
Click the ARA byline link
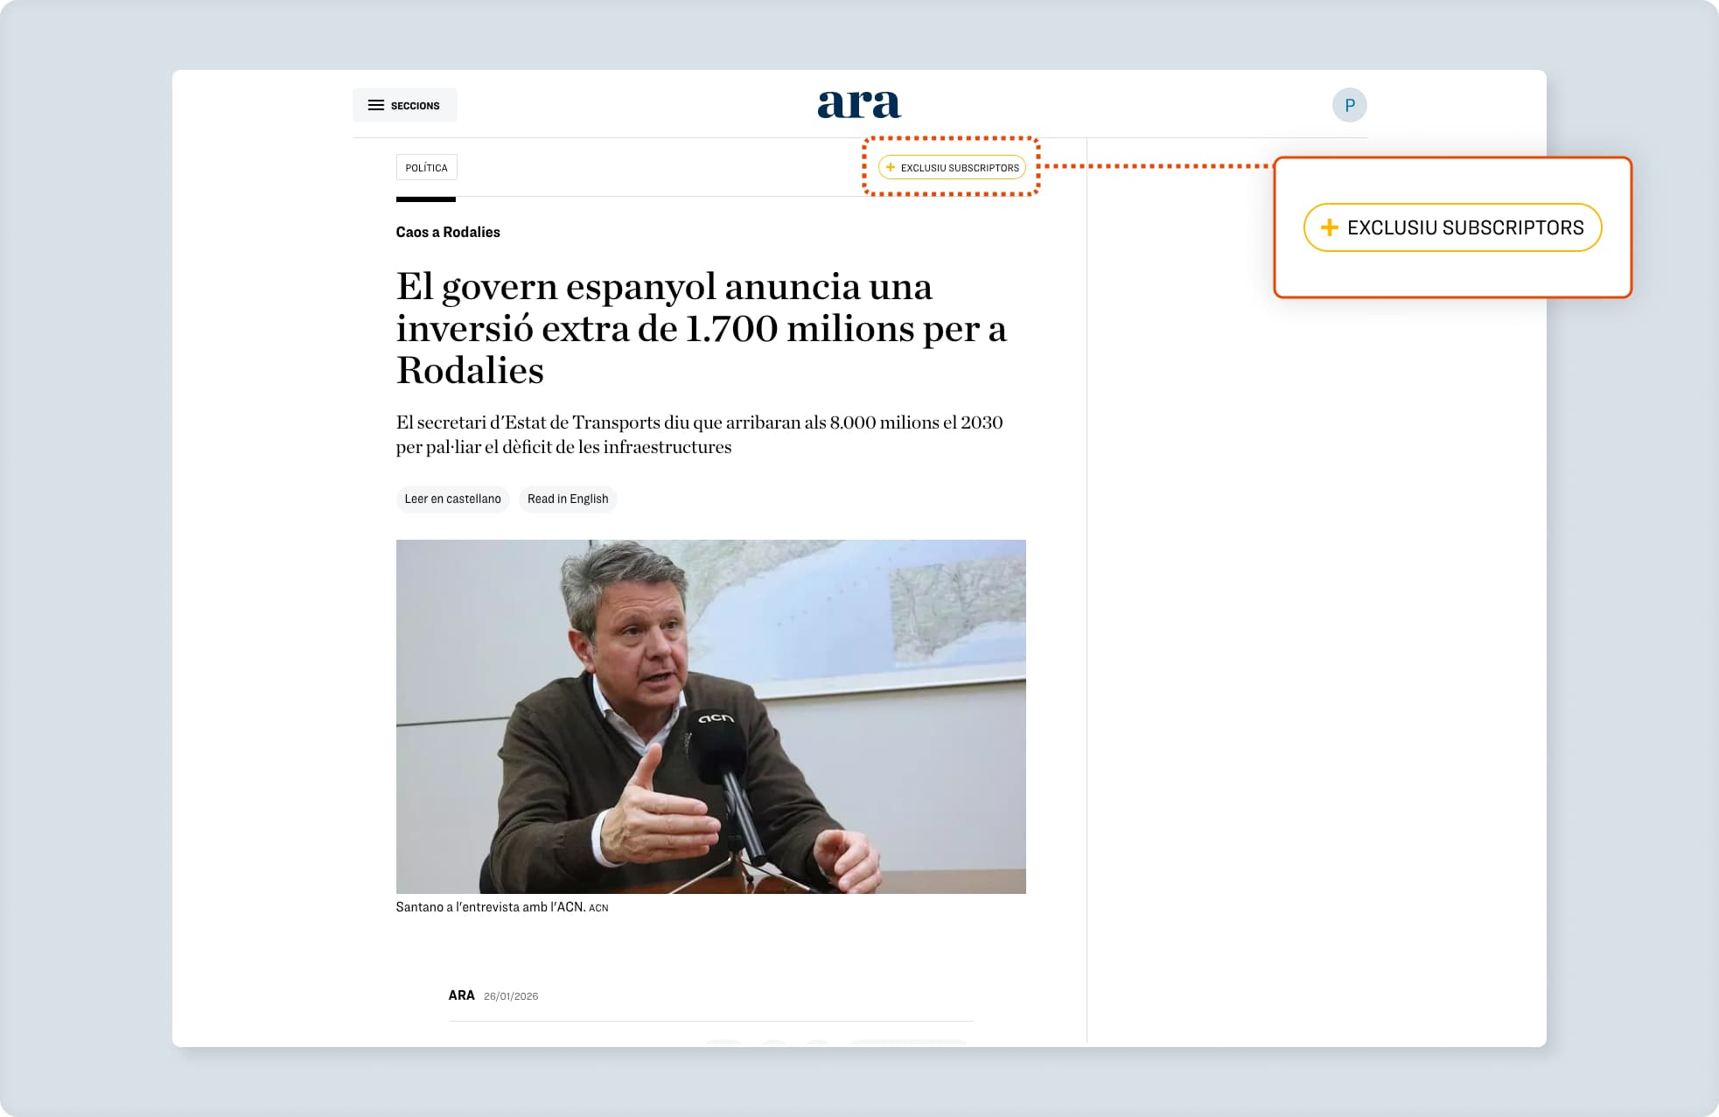pyautogui.click(x=461, y=995)
